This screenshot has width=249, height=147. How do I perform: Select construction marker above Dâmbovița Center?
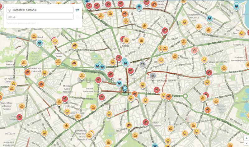(x=54, y=41)
